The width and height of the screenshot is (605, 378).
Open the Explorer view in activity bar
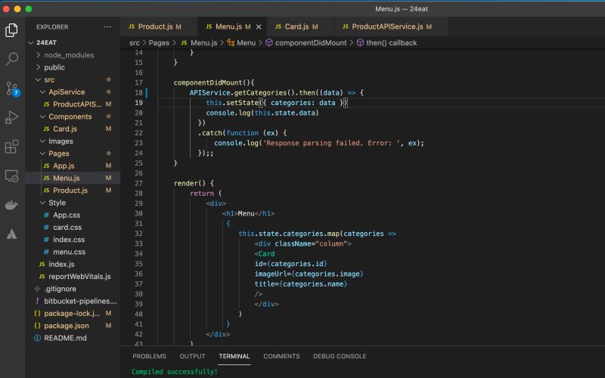pos(11,30)
